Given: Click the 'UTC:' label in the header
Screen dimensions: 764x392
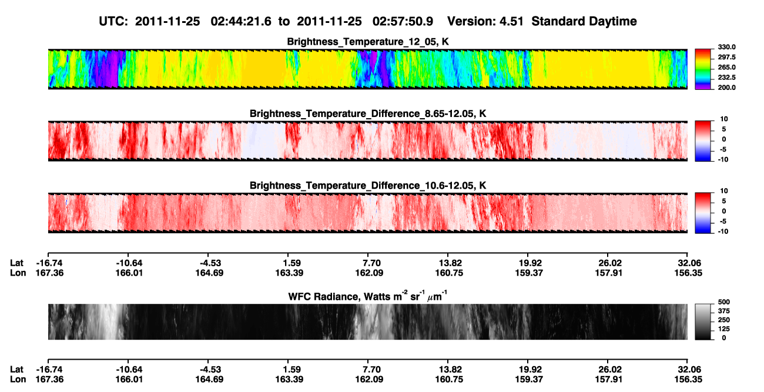Looking at the screenshot, I should [x=114, y=21].
